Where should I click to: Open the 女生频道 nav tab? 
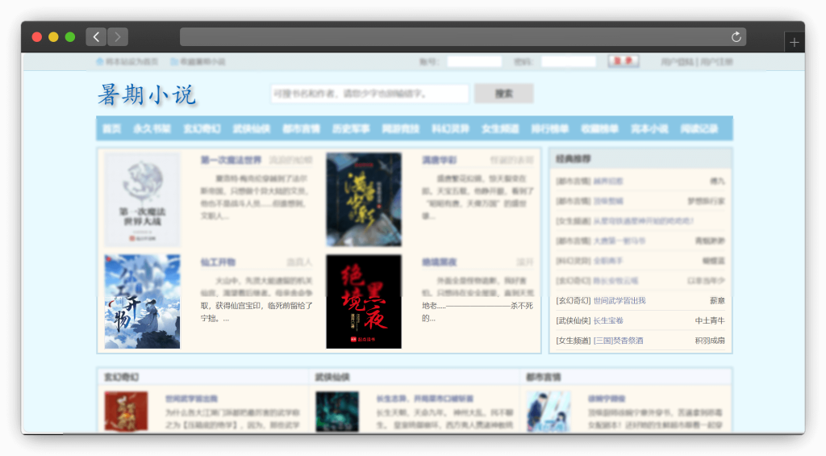[500, 128]
